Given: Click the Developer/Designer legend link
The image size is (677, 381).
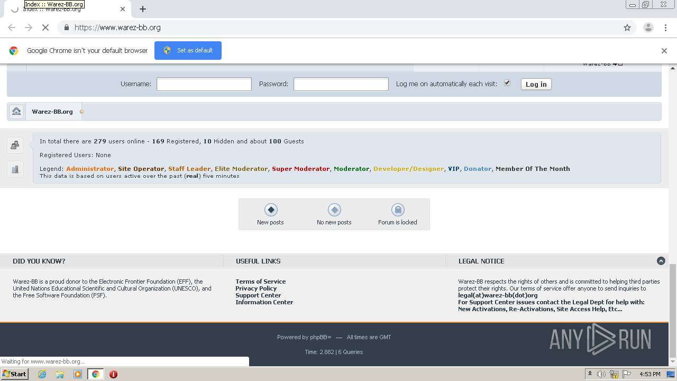Looking at the screenshot, I should (x=409, y=169).
